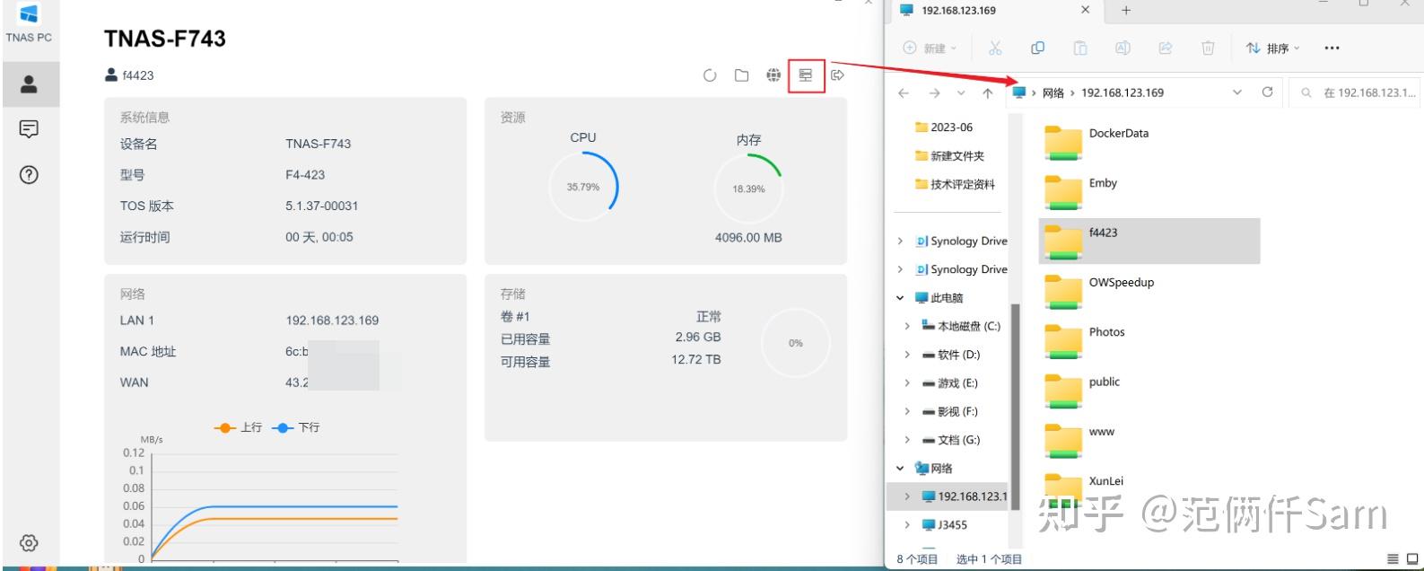Select 文档 (G:) drive
1424x571 pixels.
pos(951,440)
